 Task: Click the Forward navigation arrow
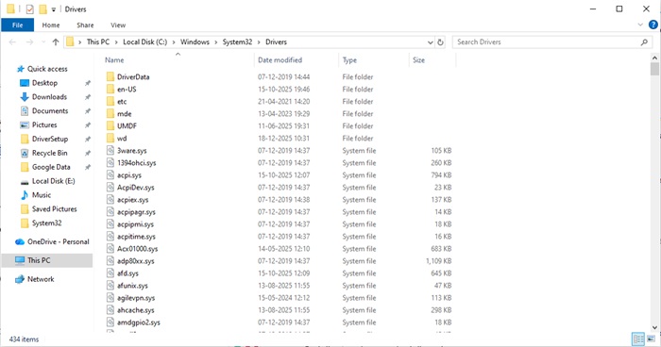(x=29, y=42)
